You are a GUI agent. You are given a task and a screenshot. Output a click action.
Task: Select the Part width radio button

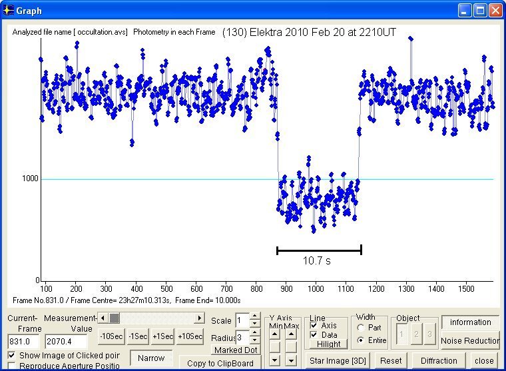360,328
